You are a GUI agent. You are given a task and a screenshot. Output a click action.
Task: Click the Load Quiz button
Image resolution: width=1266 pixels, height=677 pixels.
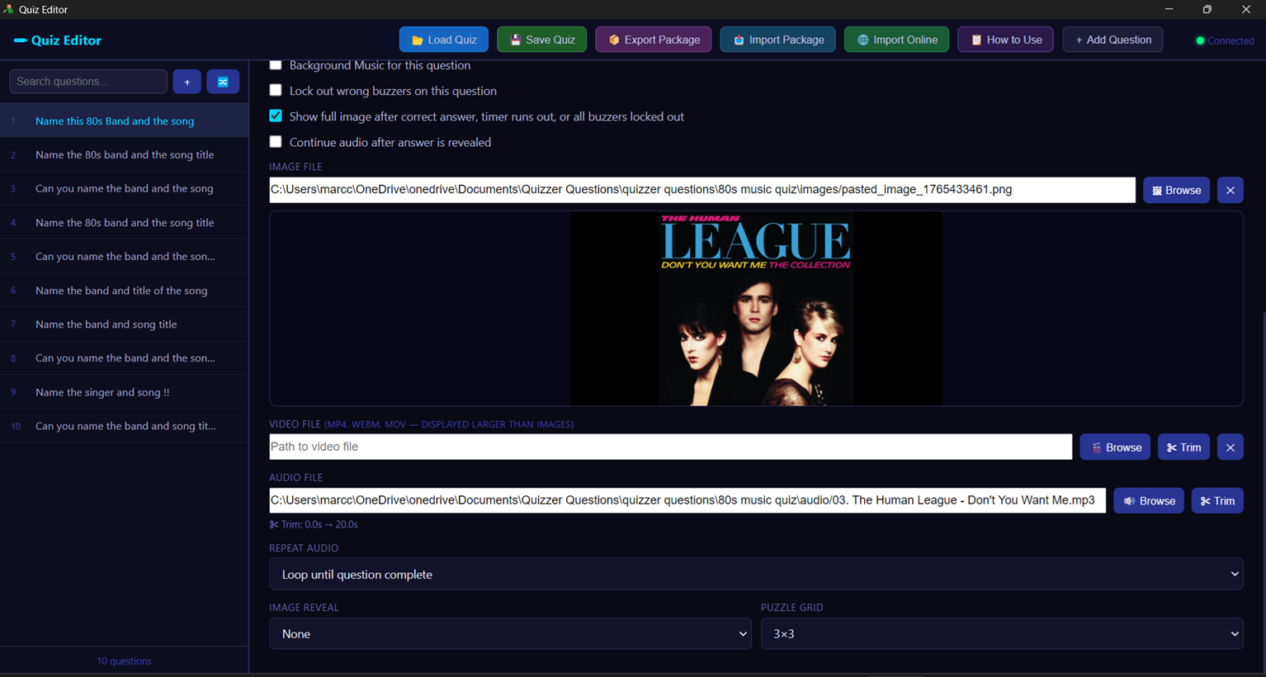tap(444, 40)
